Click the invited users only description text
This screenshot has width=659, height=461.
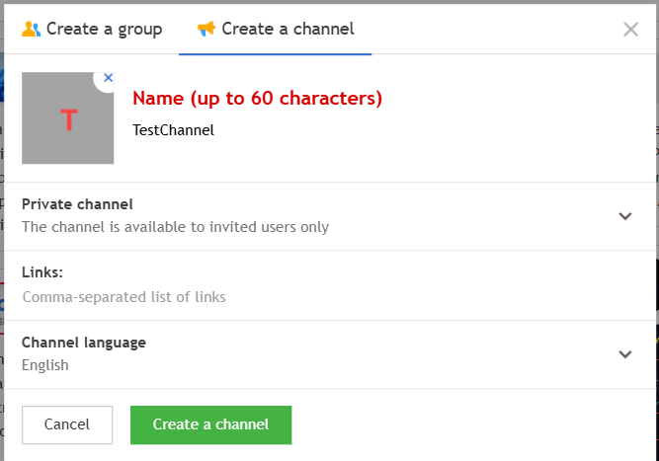click(175, 227)
